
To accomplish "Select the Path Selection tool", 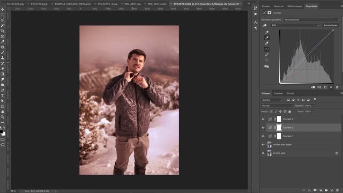I will [x=3, y=101].
